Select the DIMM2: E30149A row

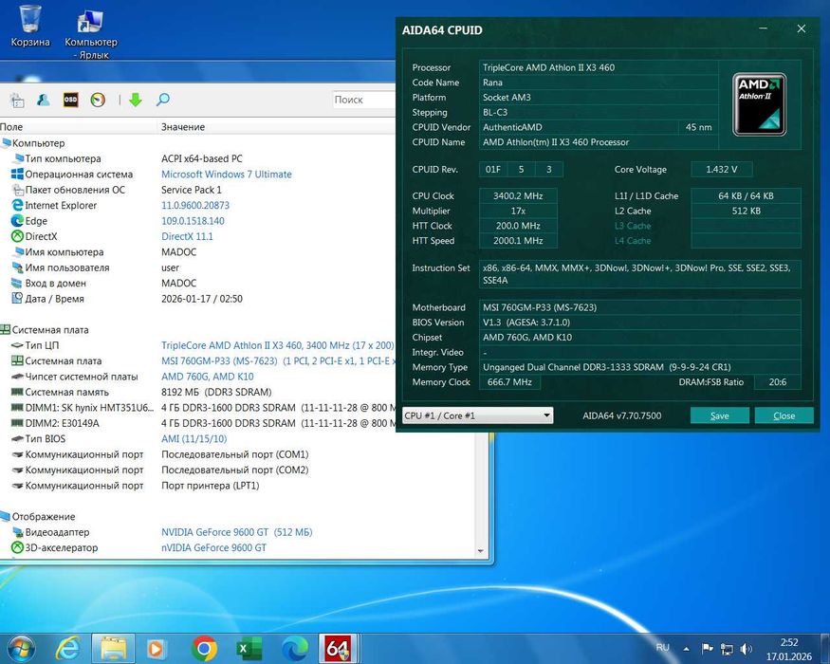coord(198,423)
